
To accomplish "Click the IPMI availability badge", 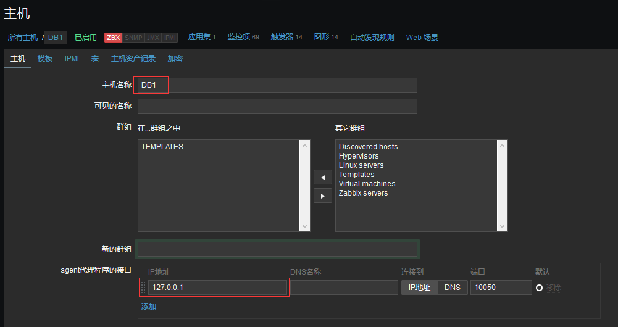I will [x=170, y=38].
